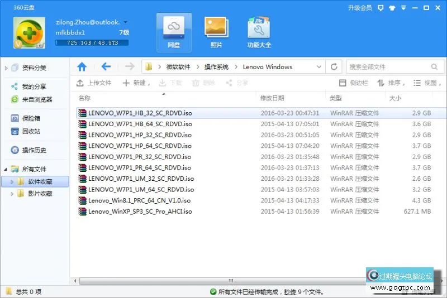Click the storage usage bar 725.1GB
Image resolution: width=447 pixels, height=298 pixels.
point(92,43)
